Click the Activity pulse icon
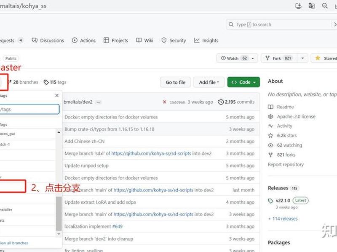Screen dimensions: 337x252 pos(270,126)
